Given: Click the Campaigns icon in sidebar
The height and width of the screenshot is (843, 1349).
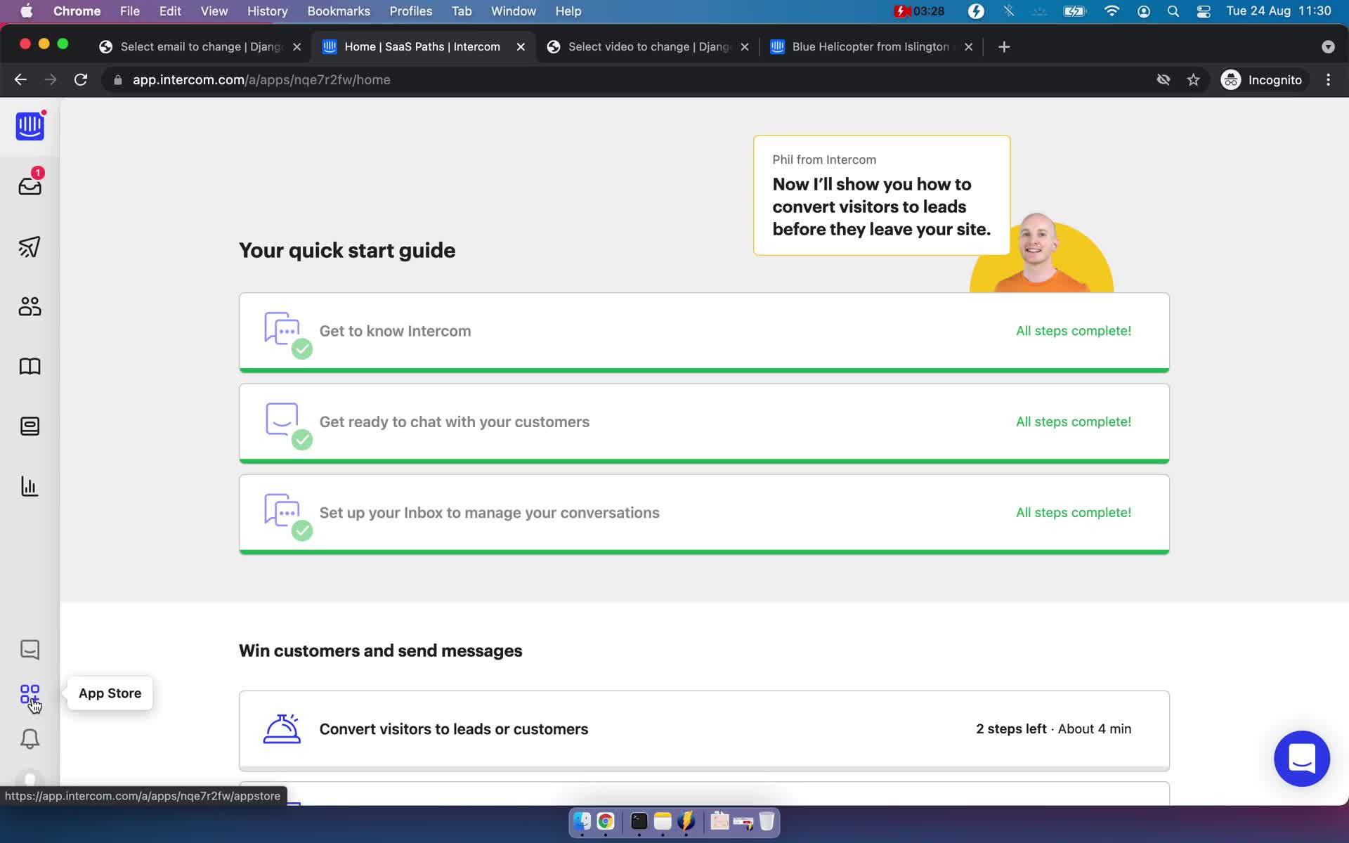Looking at the screenshot, I should (30, 246).
